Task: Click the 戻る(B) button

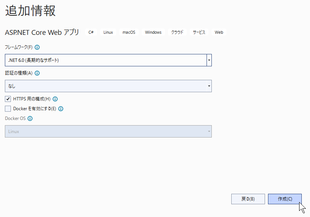Action: tap(248, 199)
